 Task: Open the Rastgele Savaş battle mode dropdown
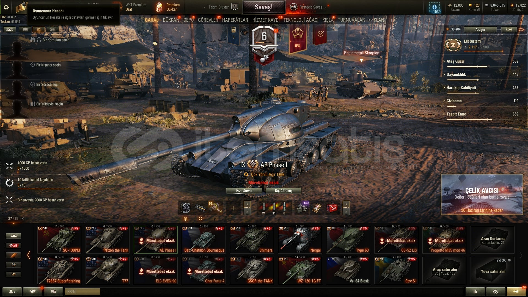coord(310,7)
